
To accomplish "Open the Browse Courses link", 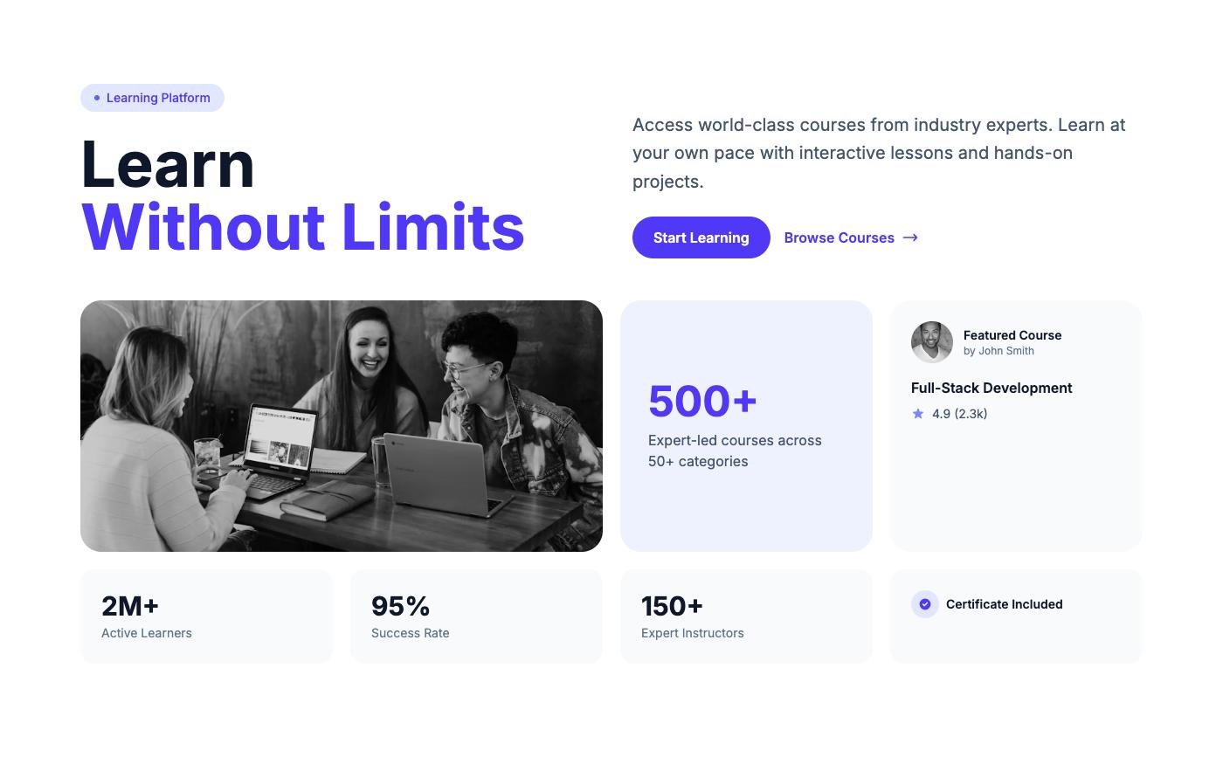I will click(839, 237).
